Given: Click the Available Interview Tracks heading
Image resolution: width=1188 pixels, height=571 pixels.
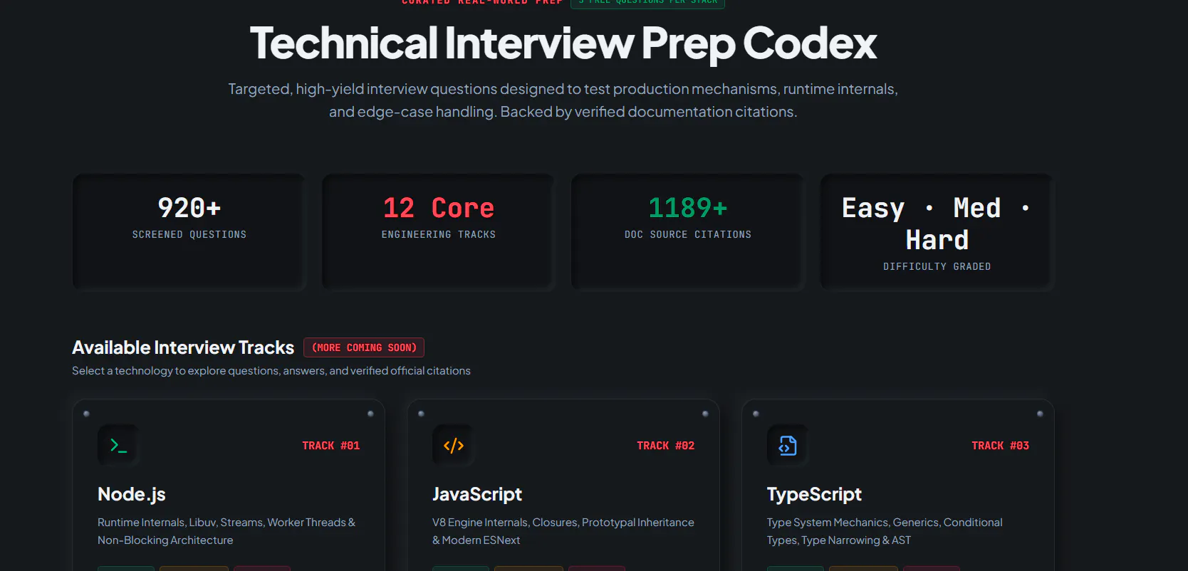Looking at the screenshot, I should click(183, 347).
